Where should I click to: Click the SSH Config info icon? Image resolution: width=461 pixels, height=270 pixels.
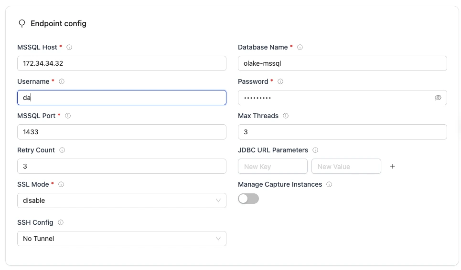61,222
